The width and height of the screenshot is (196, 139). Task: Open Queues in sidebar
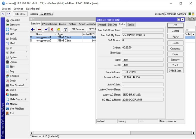tap(14, 62)
